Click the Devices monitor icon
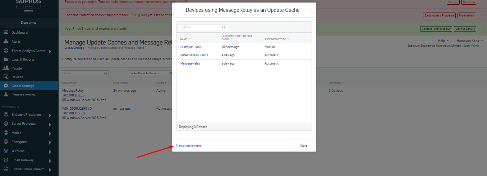 pyautogui.click(x=6, y=77)
